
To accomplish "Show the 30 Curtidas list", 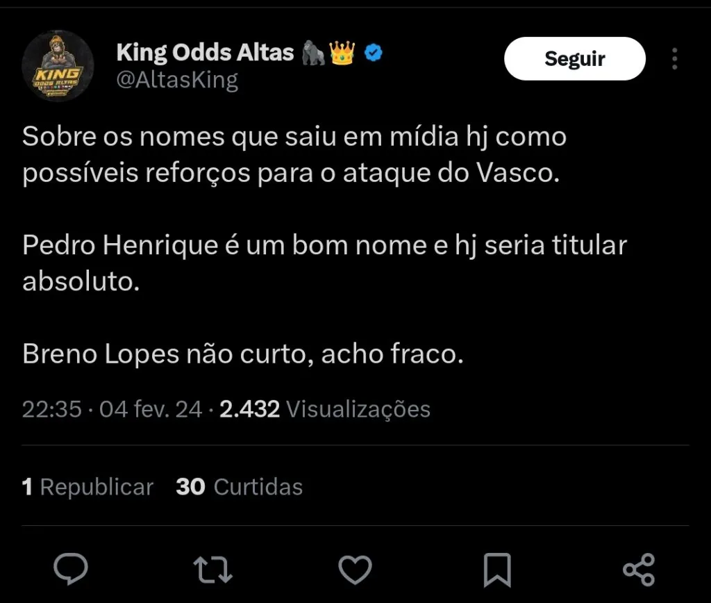I will tap(240, 487).
